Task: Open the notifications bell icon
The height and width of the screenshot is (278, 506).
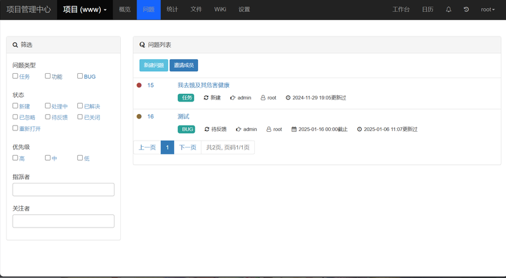Action: (448, 9)
